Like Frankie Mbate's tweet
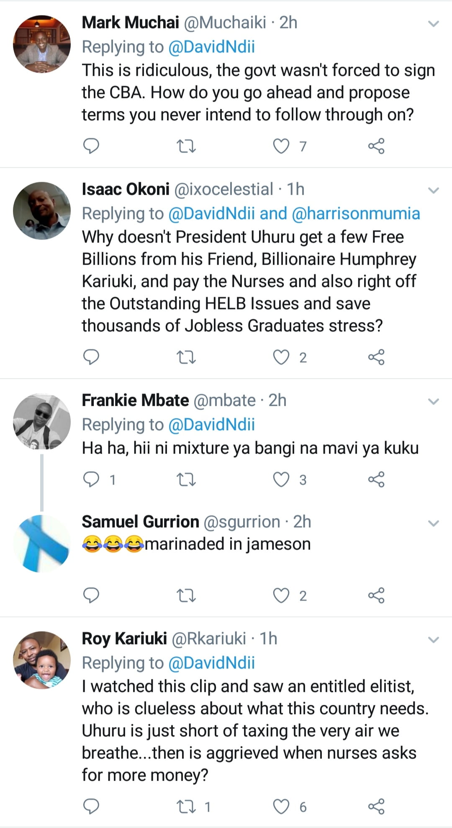Viewport: 452px width, 828px height. (x=281, y=480)
